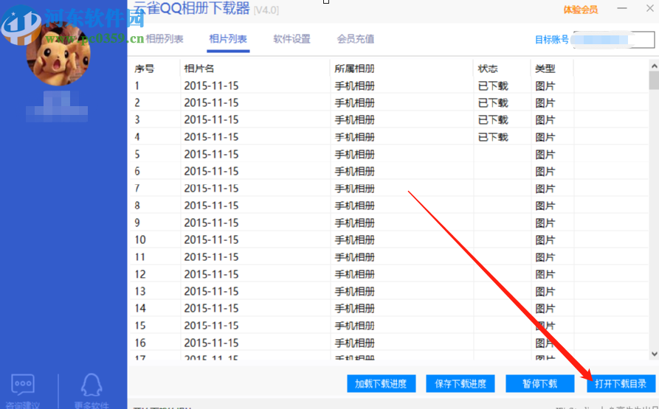Select 手机相册 cell in row 11
Image resolution: width=659 pixels, height=409 pixels.
pos(354,257)
